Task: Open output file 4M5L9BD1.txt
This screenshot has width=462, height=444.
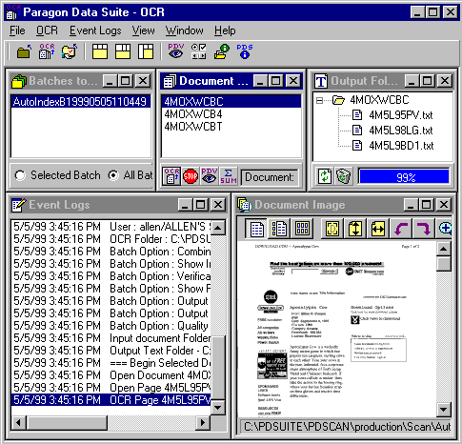Action: pyautogui.click(x=401, y=146)
